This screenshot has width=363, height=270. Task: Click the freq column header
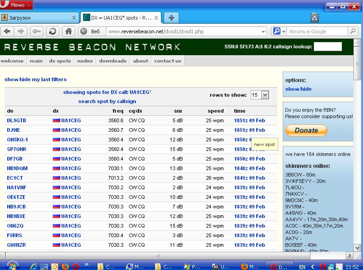pos(118,111)
